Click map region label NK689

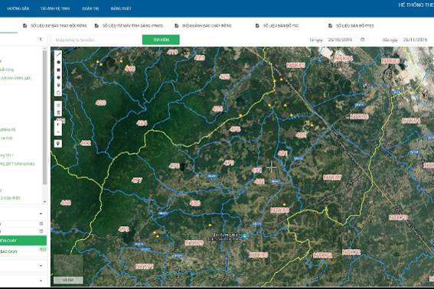pyautogui.click(x=194, y=243)
